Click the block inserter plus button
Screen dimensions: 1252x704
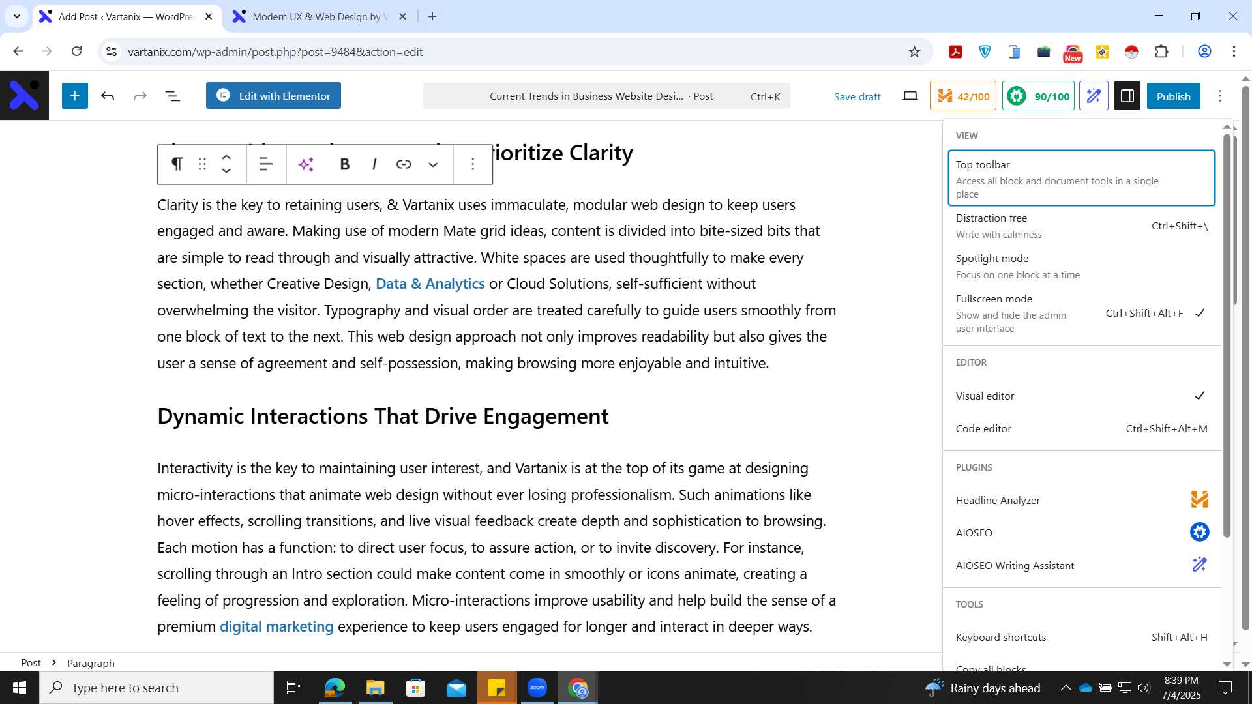(x=75, y=96)
